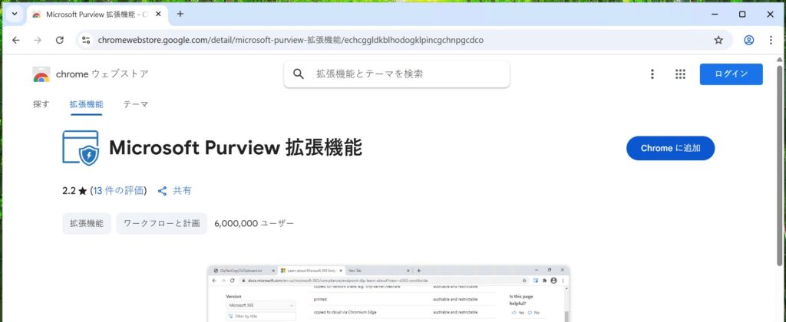Click the 共有 share icon
The width and height of the screenshot is (786, 322).
tap(162, 191)
